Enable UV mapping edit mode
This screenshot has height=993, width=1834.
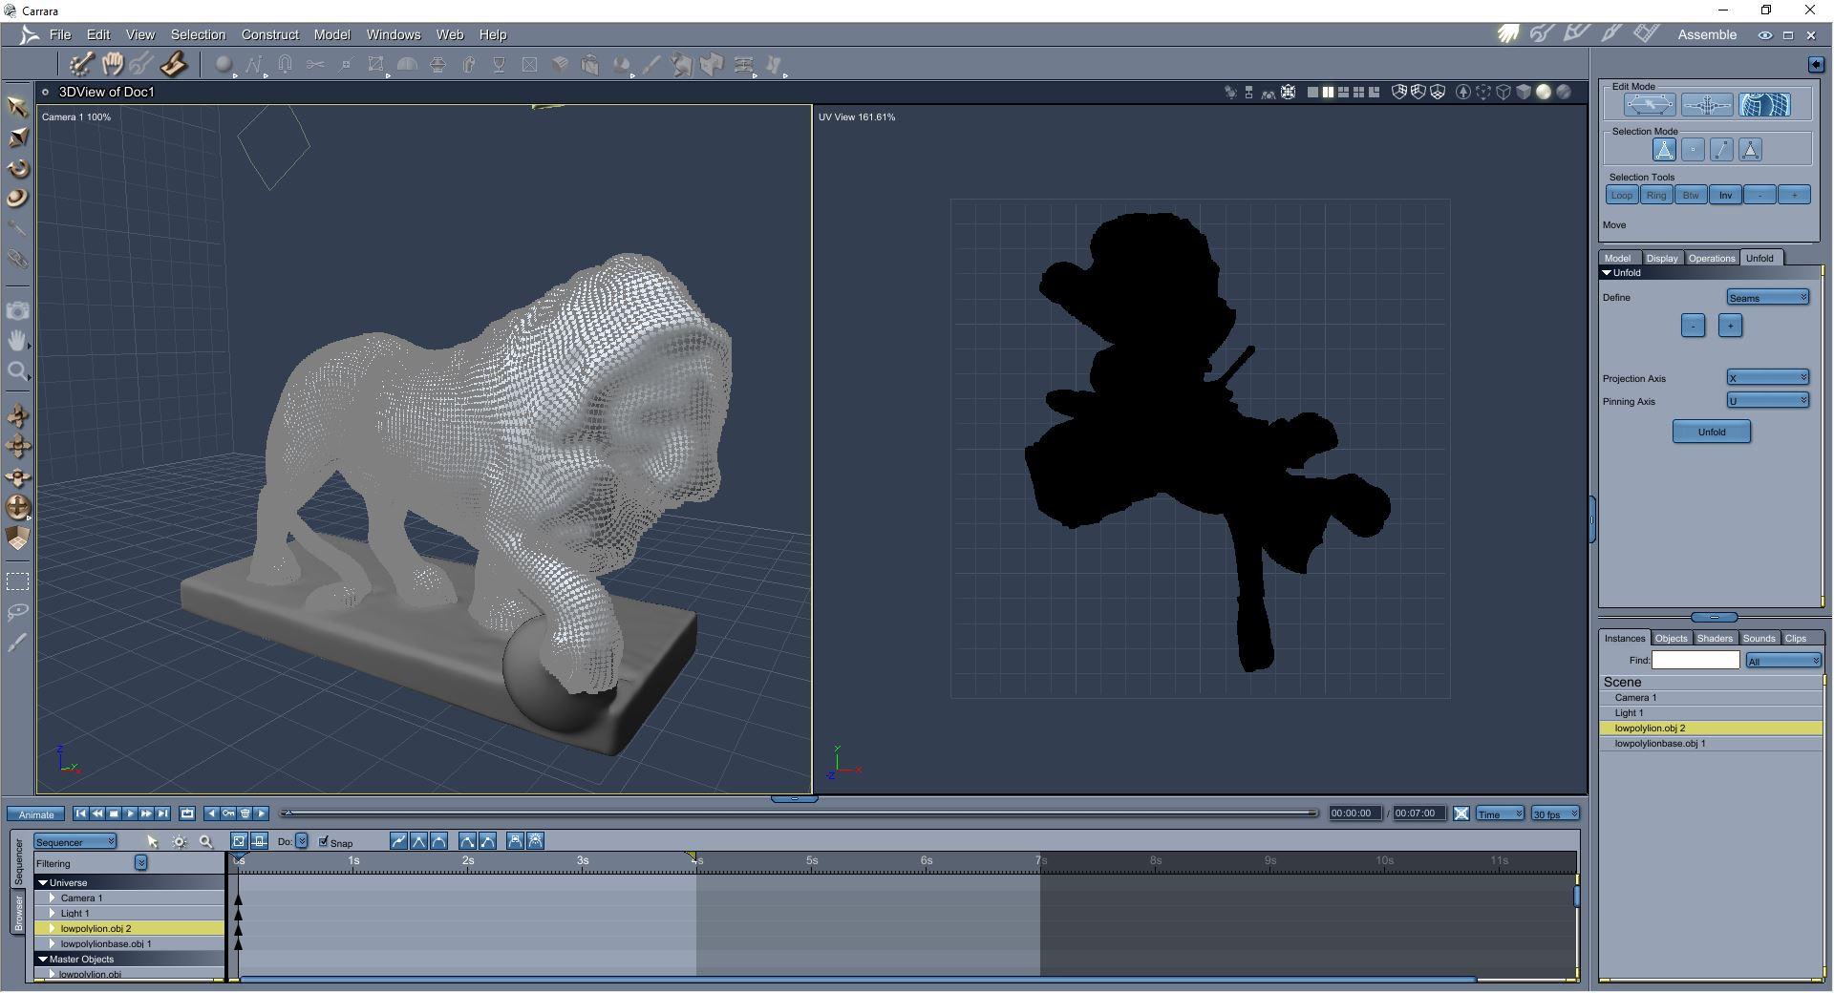1764,105
